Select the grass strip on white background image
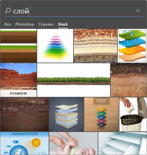Image resolution: width=147 pixels, height=155 pixels. pyautogui.click(x=74, y=80)
